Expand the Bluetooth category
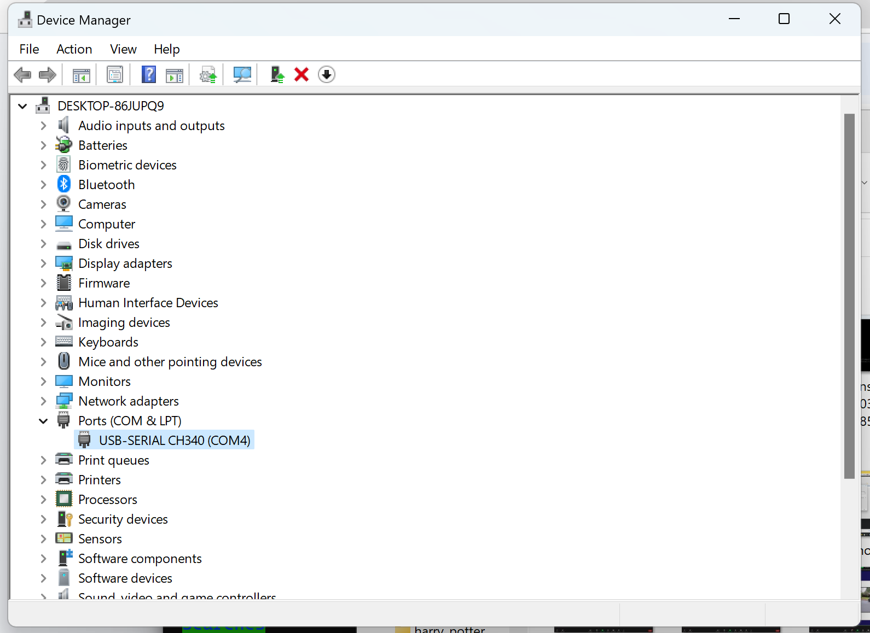870x633 pixels. pyautogui.click(x=43, y=185)
